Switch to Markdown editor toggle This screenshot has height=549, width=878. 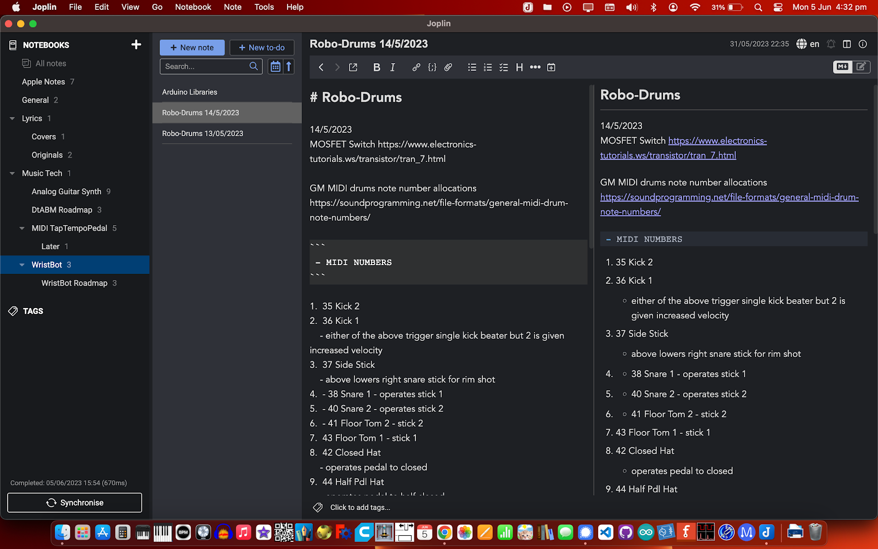(842, 66)
